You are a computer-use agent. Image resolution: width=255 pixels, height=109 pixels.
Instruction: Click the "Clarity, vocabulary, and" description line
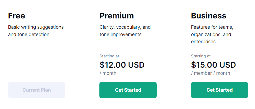[x=125, y=27]
